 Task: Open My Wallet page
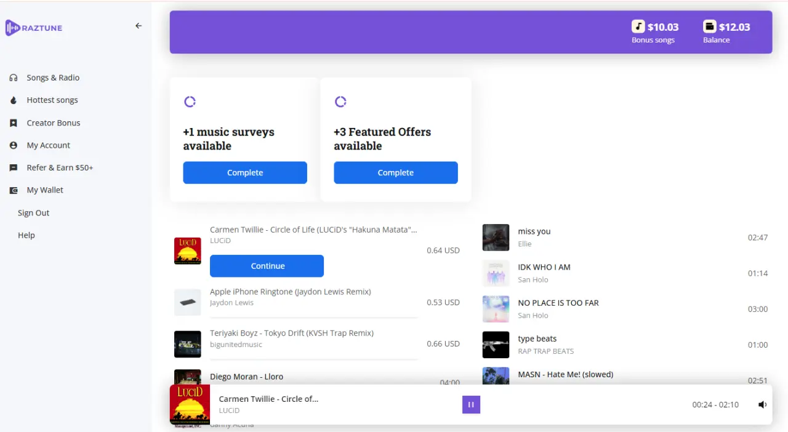point(45,190)
